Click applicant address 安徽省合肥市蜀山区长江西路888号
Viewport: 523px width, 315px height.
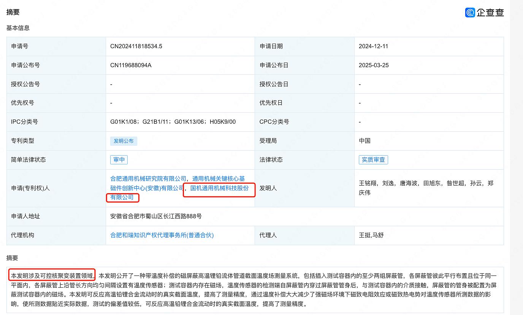pos(156,216)
